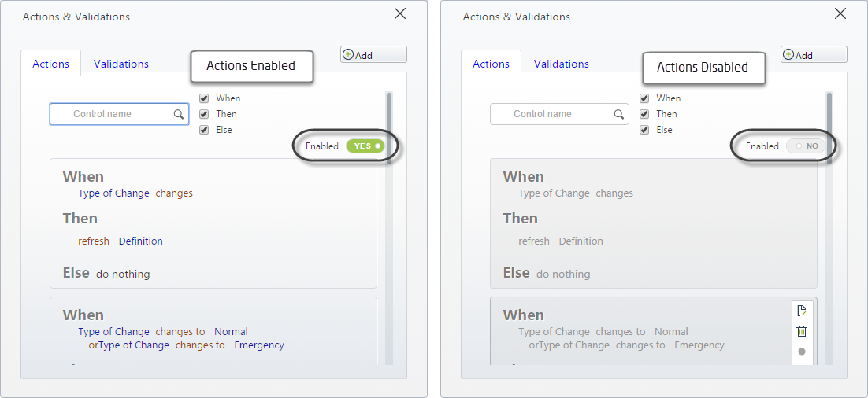Close the left Actions & Validations dialog
Viewport: 868px width, 398px height.
pyautogui.click(x=399, y=14)
